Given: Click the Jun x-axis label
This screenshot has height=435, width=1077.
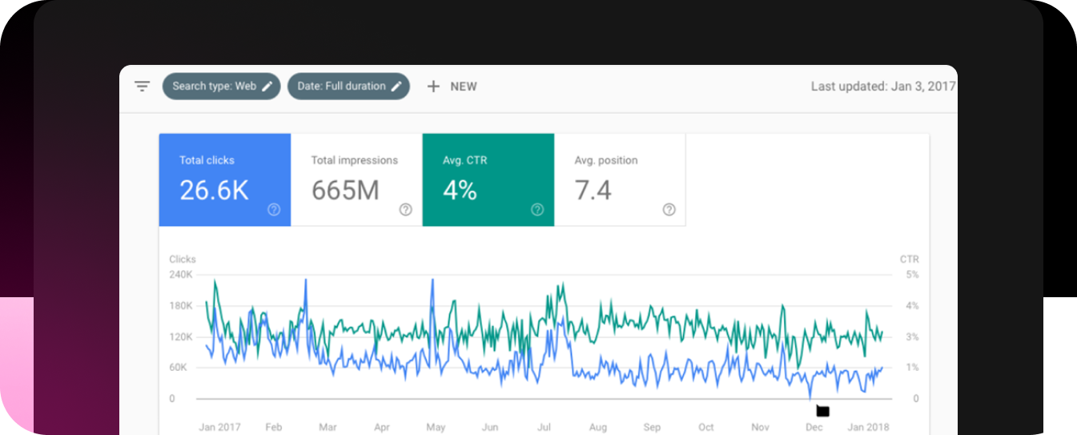Looking at the screenshot, I should pyautogui.click(x=490, y=428).
